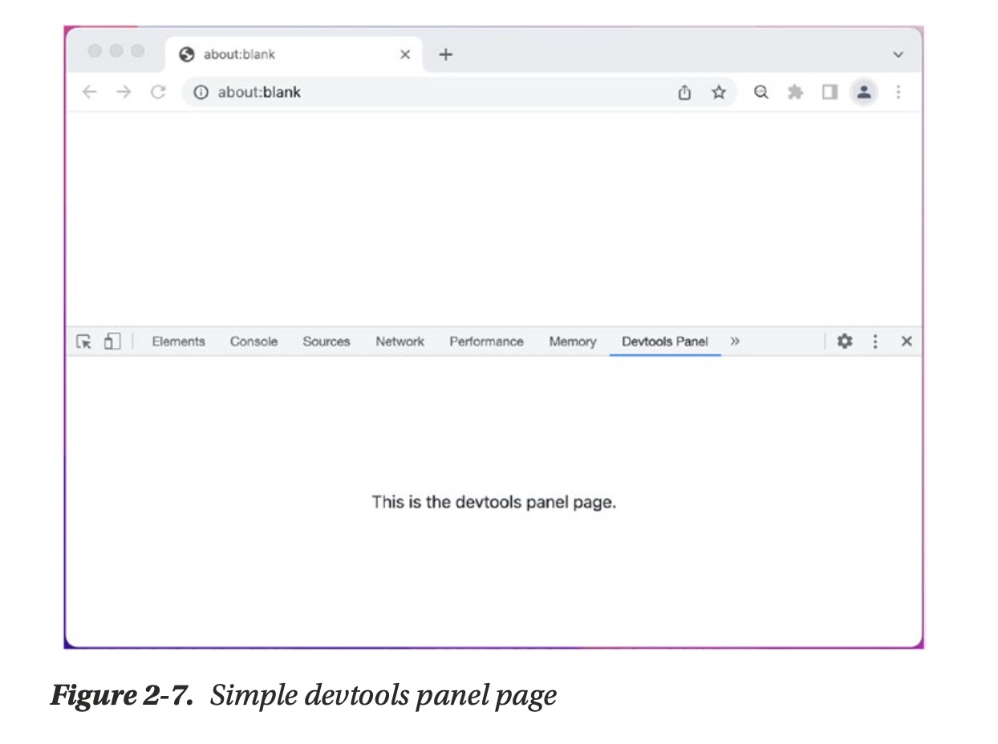Switch to the Memory tab
The image size is (998, 744).
(x=572, y=342)
